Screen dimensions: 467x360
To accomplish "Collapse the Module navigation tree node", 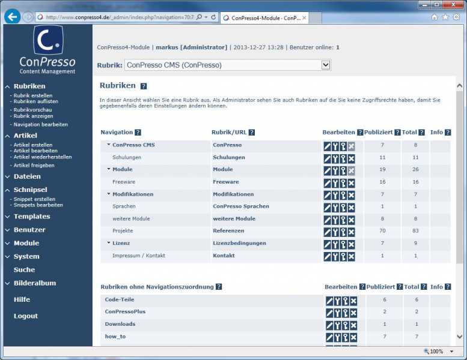I will (109, 169).
